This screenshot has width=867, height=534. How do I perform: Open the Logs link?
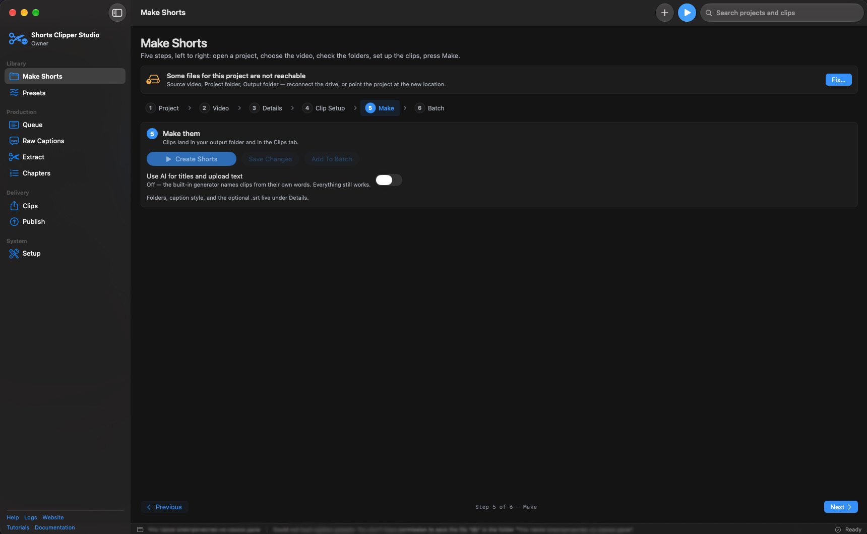click(x=30, y=517)
